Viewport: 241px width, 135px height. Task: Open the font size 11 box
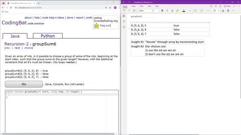[x=155, y=11]
